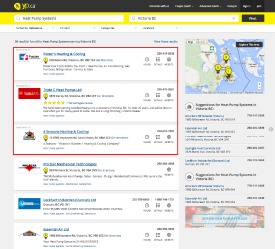Focus the Heat Pump Systems search field
This screenshot has height=249, width=275.
click(x=69, y=18)
